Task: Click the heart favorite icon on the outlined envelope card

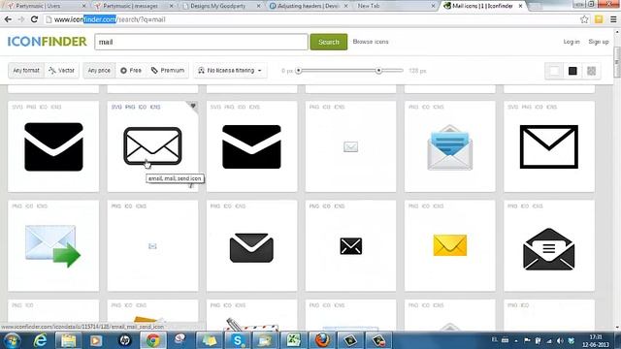Action: pos(193,106)
